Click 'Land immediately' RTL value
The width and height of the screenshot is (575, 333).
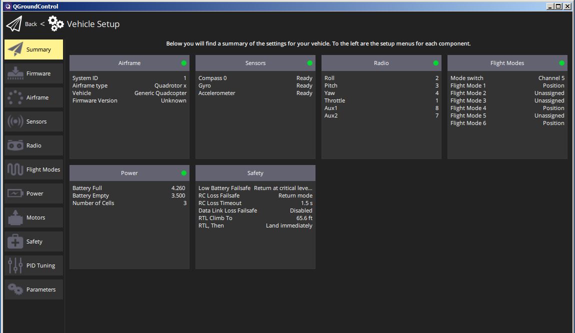click(x=289, y=225)
